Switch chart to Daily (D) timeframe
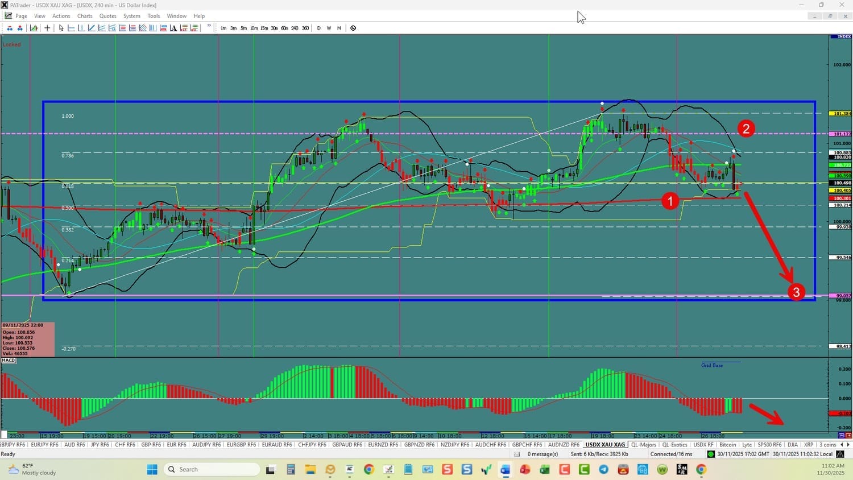 tap(318, 28)
